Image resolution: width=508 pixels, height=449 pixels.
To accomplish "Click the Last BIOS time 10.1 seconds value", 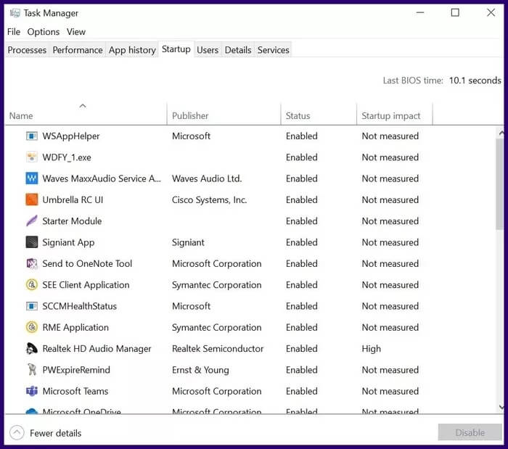I will (475, 81).
